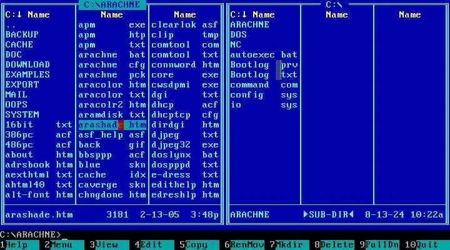Viewport: 450px width, 250px height.
Task: Click the 8 Delete function key
Action: click(334, 245)
